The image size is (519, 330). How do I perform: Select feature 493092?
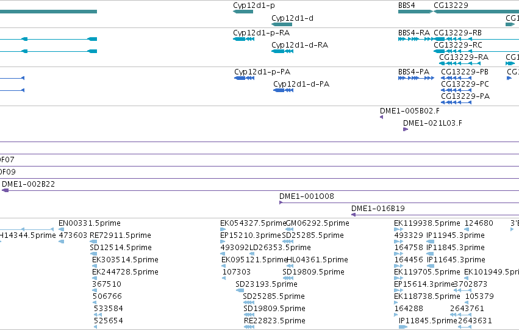click(234, 248)
